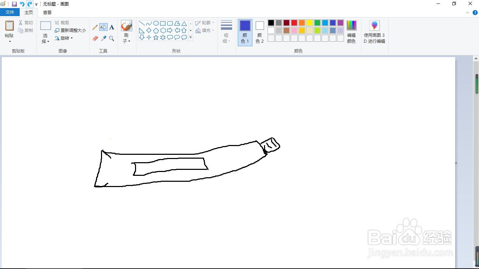Pick the purple color swatch
Image resolution: width=479 pixels, height=269 pixels.
340,23
